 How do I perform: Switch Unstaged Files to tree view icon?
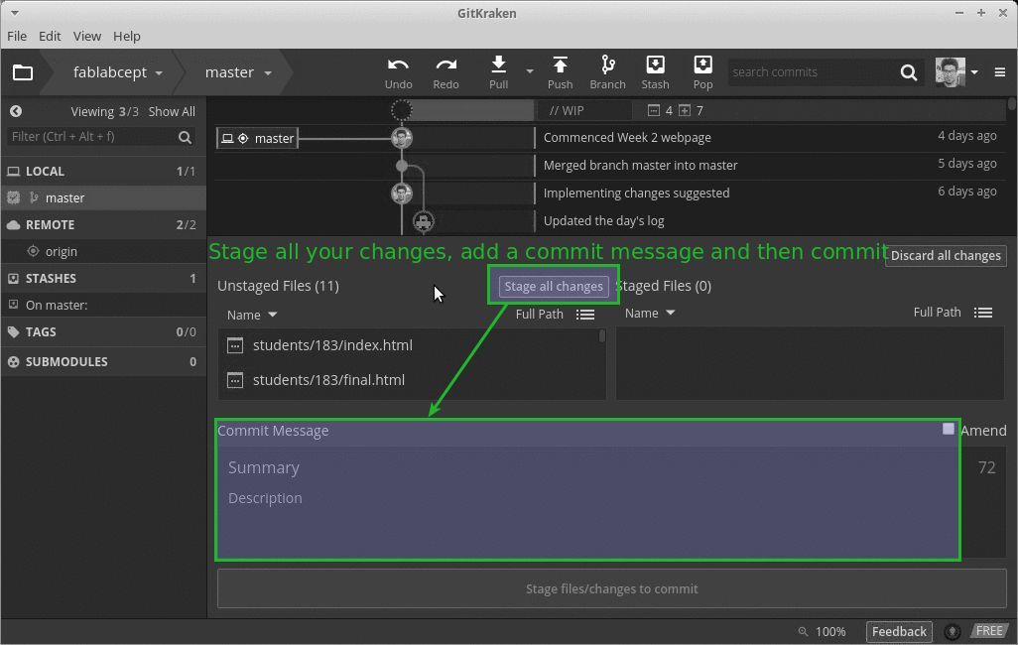585,315
